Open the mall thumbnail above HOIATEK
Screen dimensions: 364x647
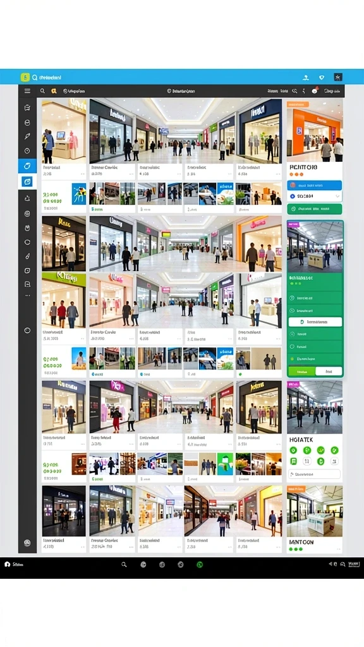tap(315, 407)
